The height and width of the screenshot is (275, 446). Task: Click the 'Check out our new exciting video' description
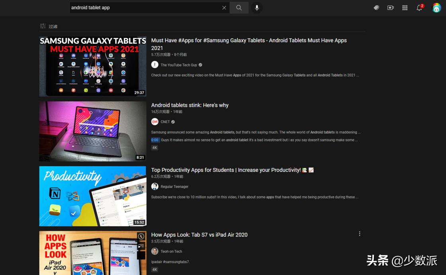(x=255, y=75)
